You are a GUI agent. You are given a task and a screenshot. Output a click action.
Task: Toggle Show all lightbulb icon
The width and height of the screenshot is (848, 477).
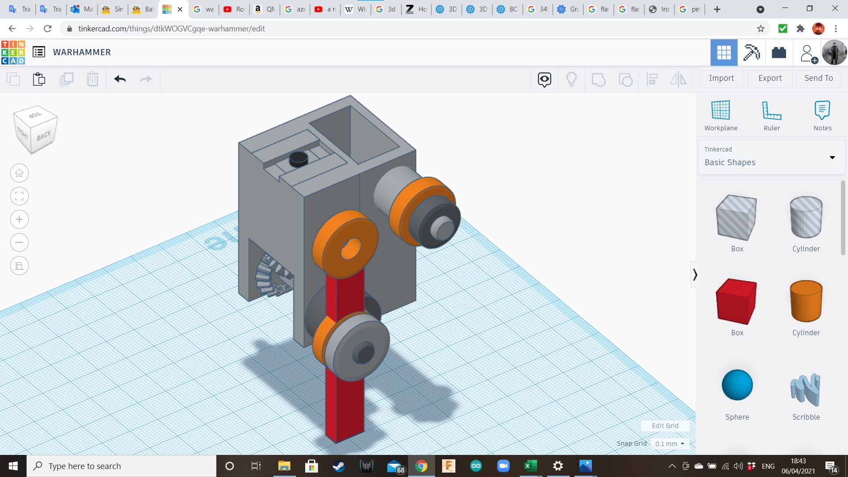pos(572,79)
